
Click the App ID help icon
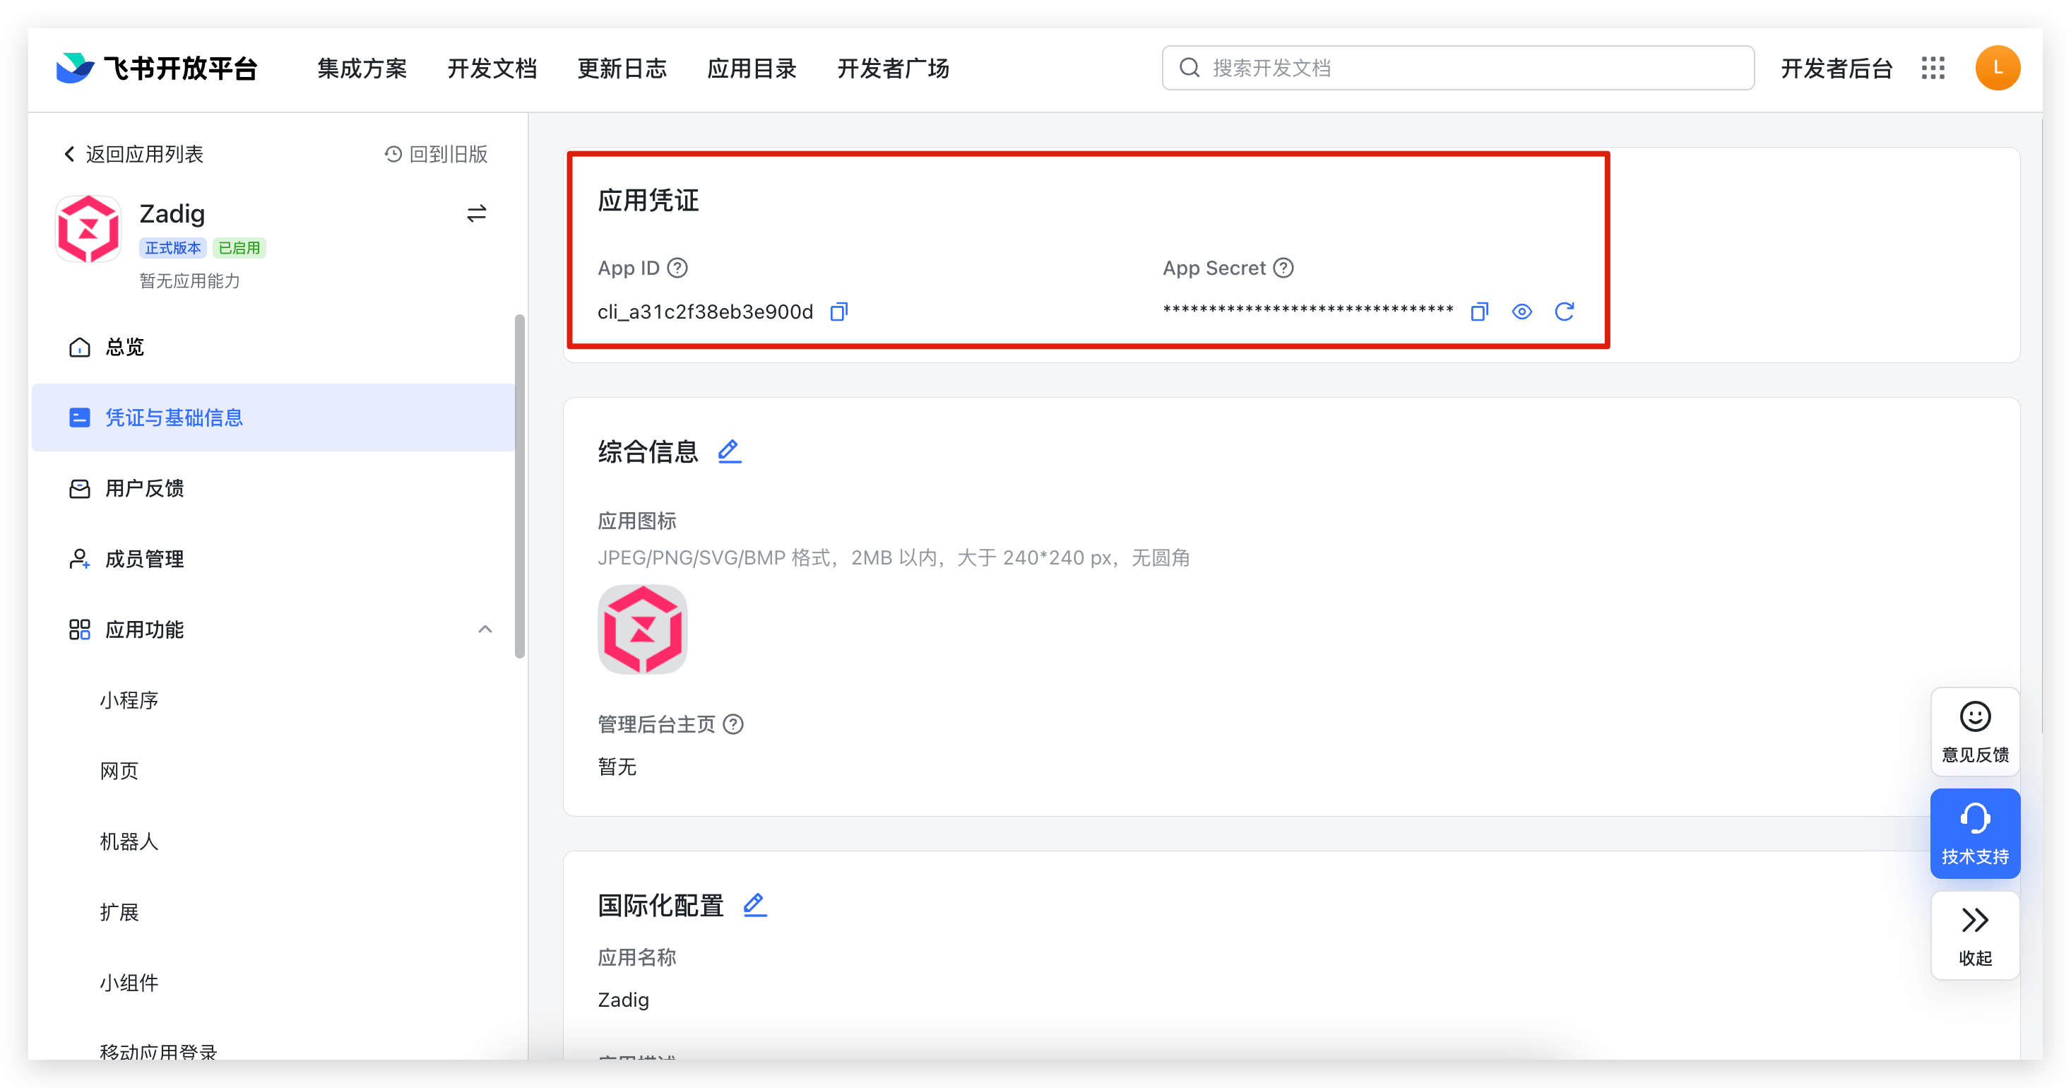(678, 268)
